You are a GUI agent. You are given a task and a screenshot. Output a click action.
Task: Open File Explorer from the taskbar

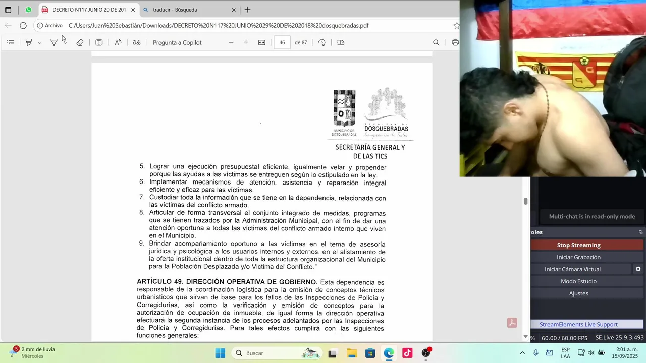351,353
